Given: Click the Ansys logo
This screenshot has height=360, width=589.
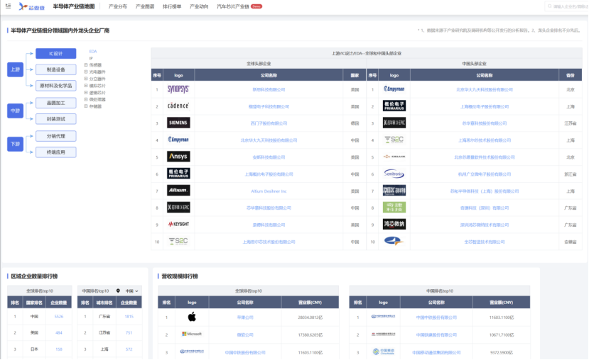Looking at the screenshot, I should point(178,156).
